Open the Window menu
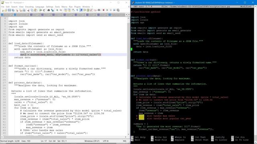Image resolution: width=257 pixels, height=144 pixels. 86,7
